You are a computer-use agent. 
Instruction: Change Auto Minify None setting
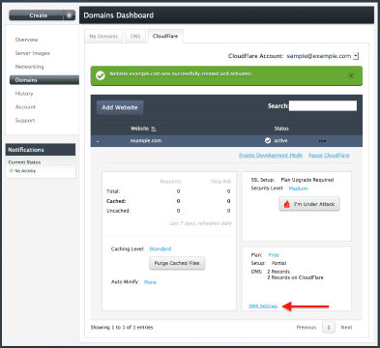(150, 282)
